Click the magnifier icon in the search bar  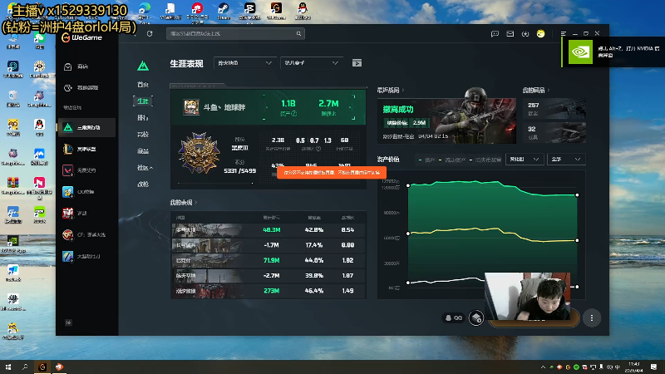coord(298,33)
